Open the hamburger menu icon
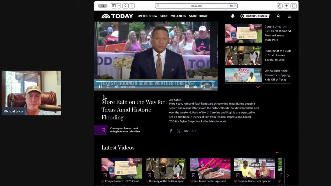This screenshot has height=186, width=331. click(290, 16)
